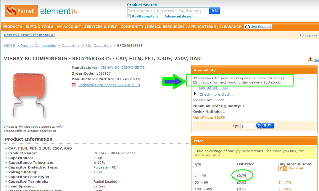Click the Unit Price: £0.76 text
Image resolution: width=319 pixels, height=191 pixels.
[209, 118]
